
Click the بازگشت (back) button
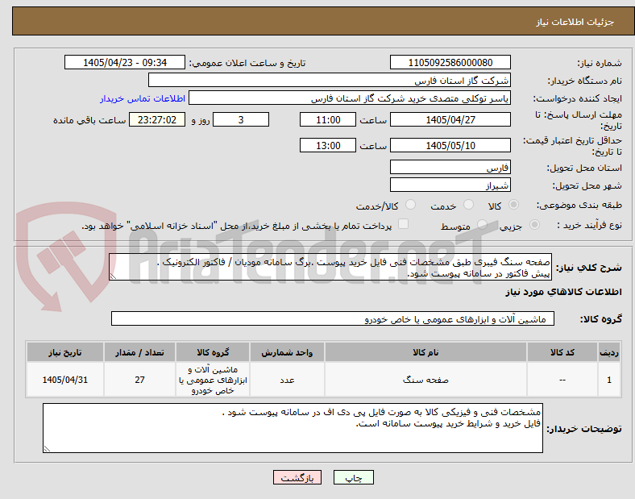click(x=297, y=477)
